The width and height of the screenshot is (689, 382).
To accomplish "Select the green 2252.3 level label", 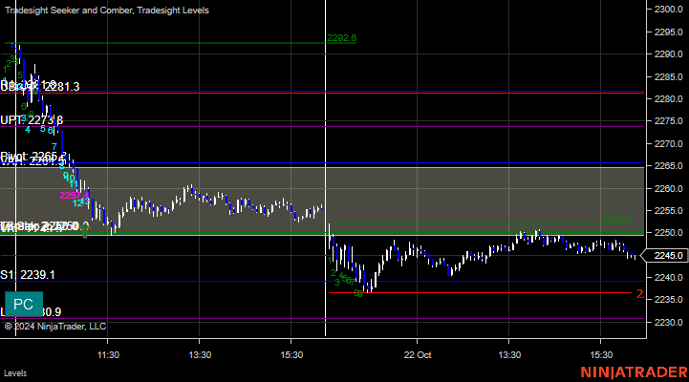I will [616, 219].
